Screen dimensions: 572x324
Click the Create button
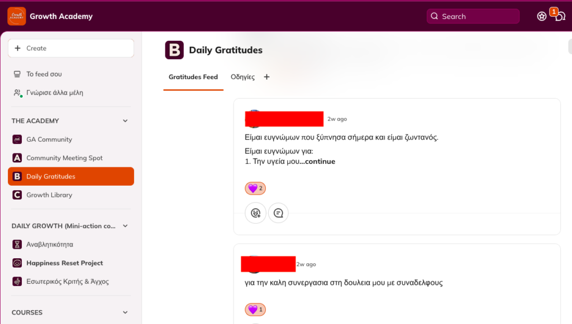(x=71, y=49)
